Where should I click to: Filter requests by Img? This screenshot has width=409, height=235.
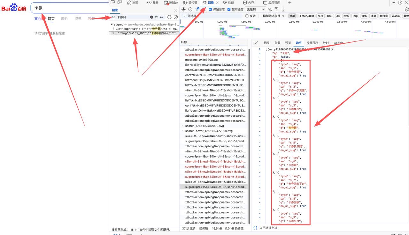point(355,16)
